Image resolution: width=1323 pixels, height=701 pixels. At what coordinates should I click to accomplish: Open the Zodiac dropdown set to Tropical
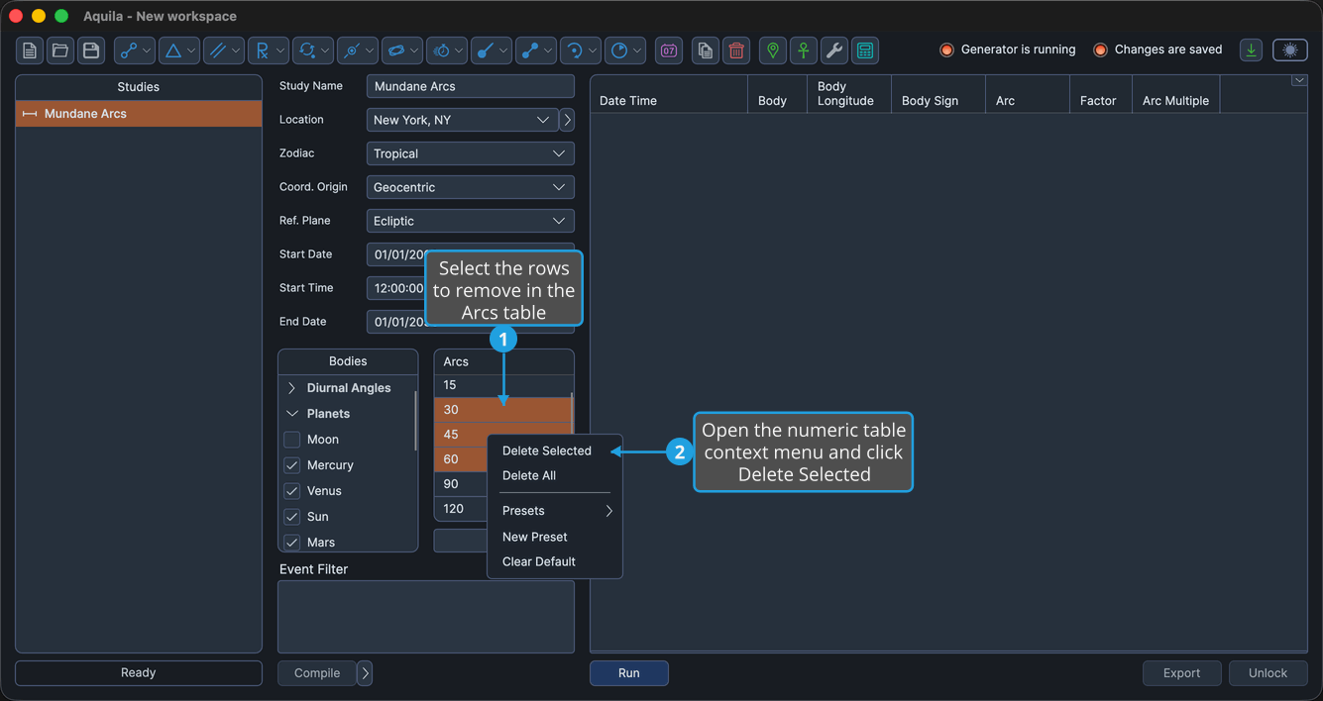point(471,153)
